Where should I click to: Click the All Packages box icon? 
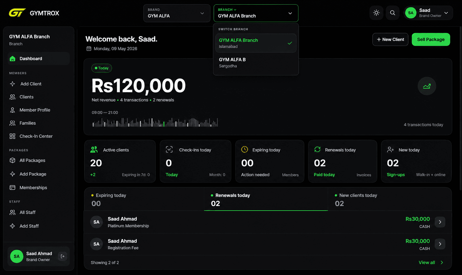pos(13,160)
